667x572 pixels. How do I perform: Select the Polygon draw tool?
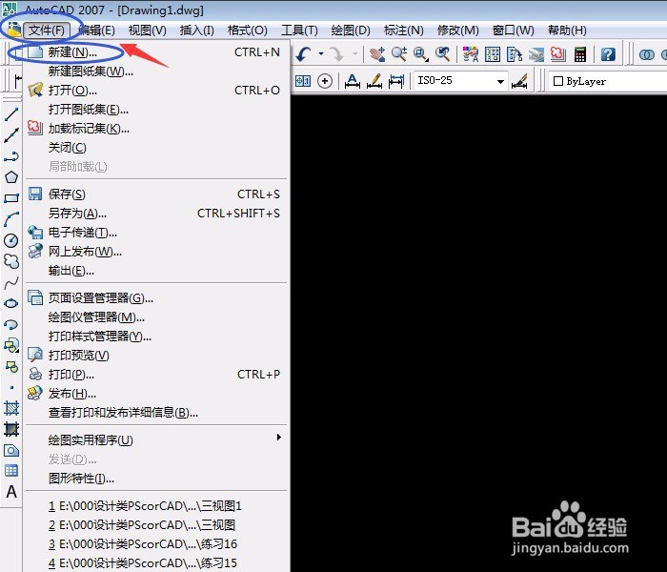(x=11, y=177)
